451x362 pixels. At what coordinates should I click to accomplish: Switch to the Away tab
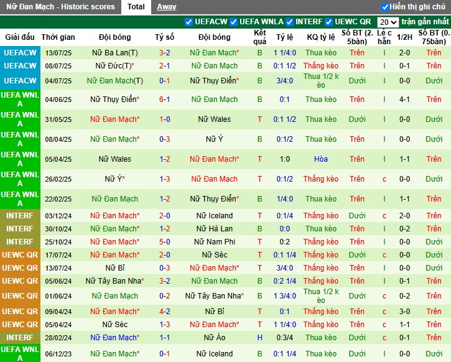click(x=166, y=7)
